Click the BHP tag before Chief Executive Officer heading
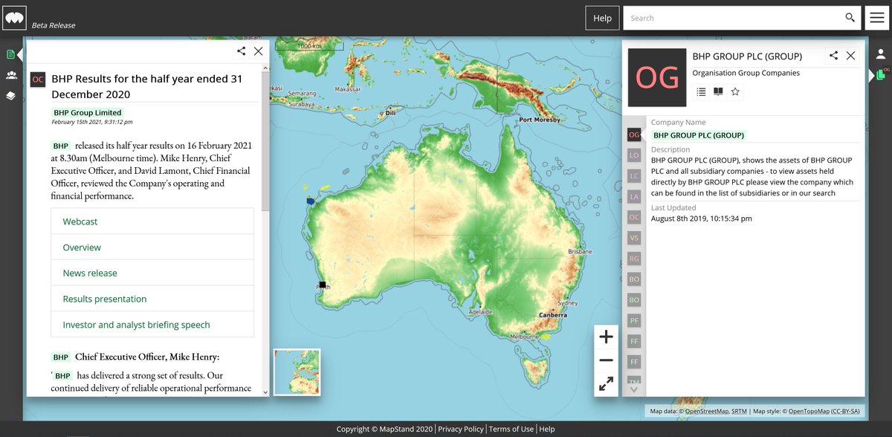 pyautogui.click(x=61, y=357)
